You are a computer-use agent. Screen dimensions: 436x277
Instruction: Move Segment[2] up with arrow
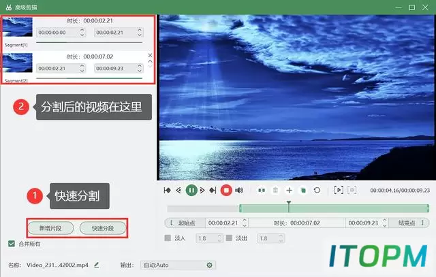[x=150, y=61]
